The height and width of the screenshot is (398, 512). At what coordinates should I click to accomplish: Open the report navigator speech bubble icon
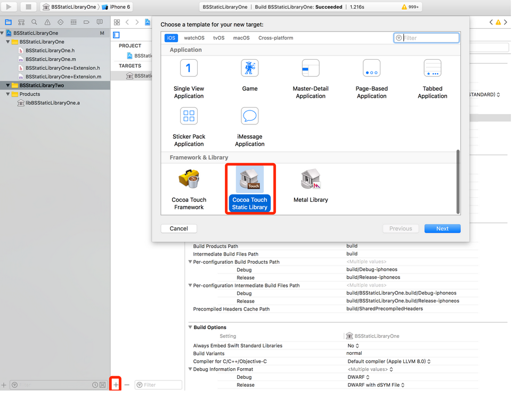[100, 22]
